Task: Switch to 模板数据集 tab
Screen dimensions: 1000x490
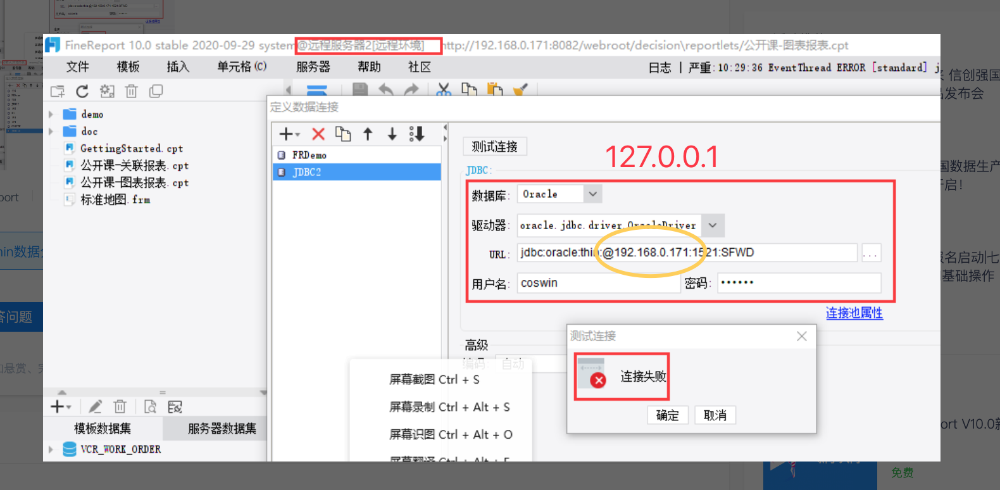Action: [x=103, y=429]
